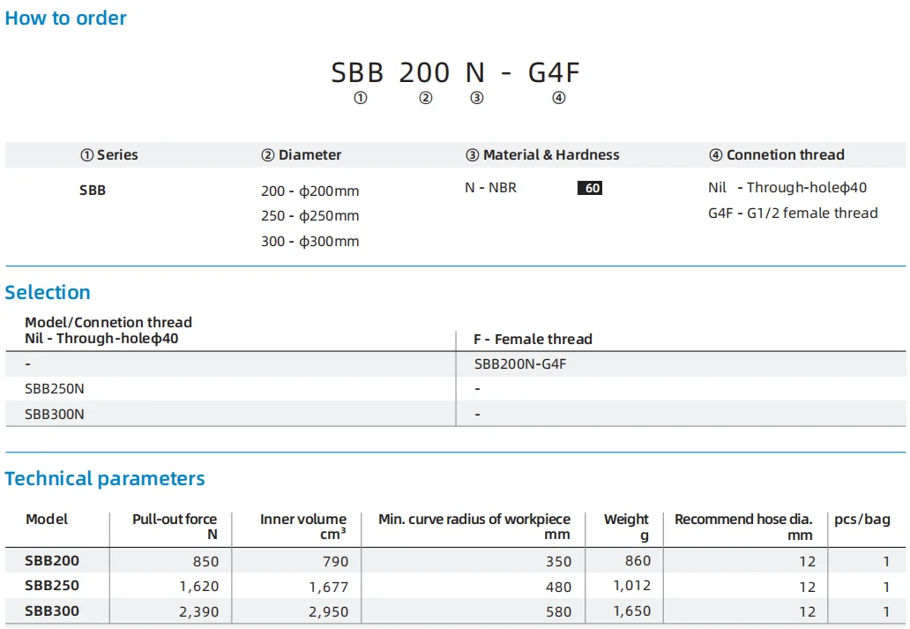Click the SBB200N-G4F model entry

(520, 363)
